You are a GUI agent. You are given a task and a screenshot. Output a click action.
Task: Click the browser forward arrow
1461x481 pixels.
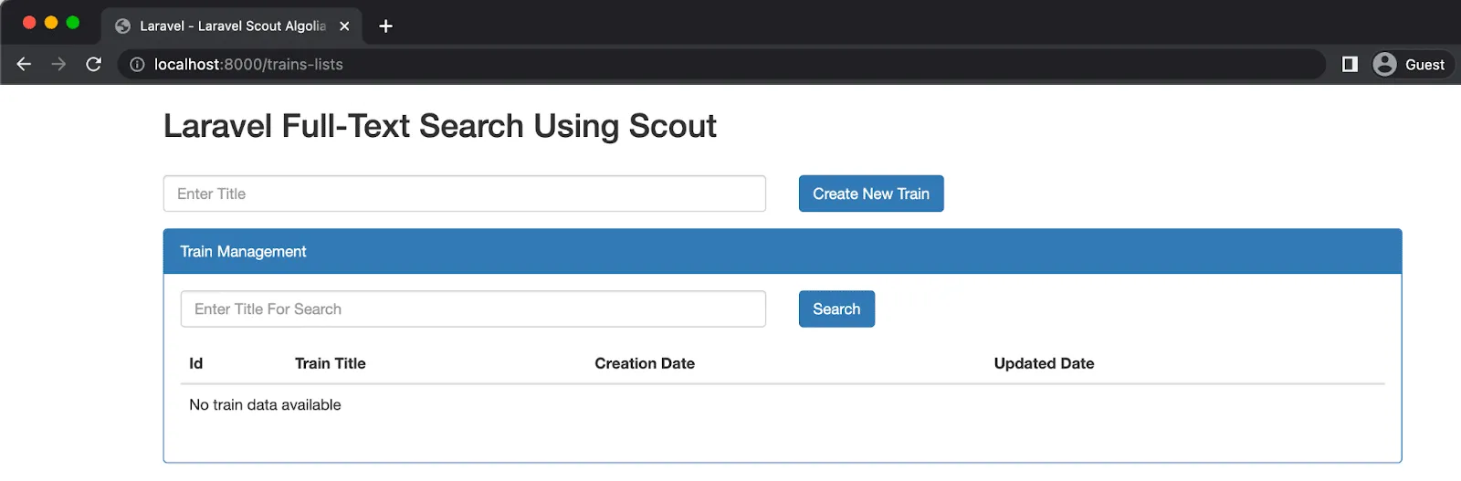(x=58, y=64)
